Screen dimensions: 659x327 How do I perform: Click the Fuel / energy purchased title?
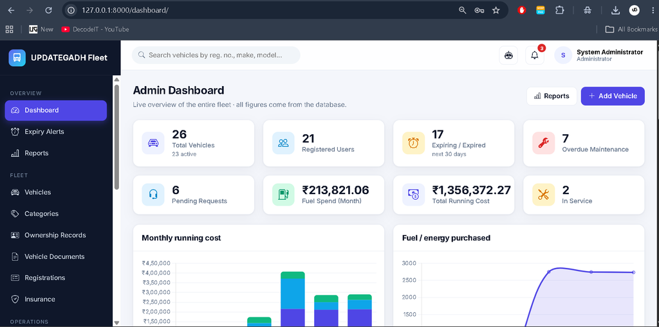click(x=446, y=238)
